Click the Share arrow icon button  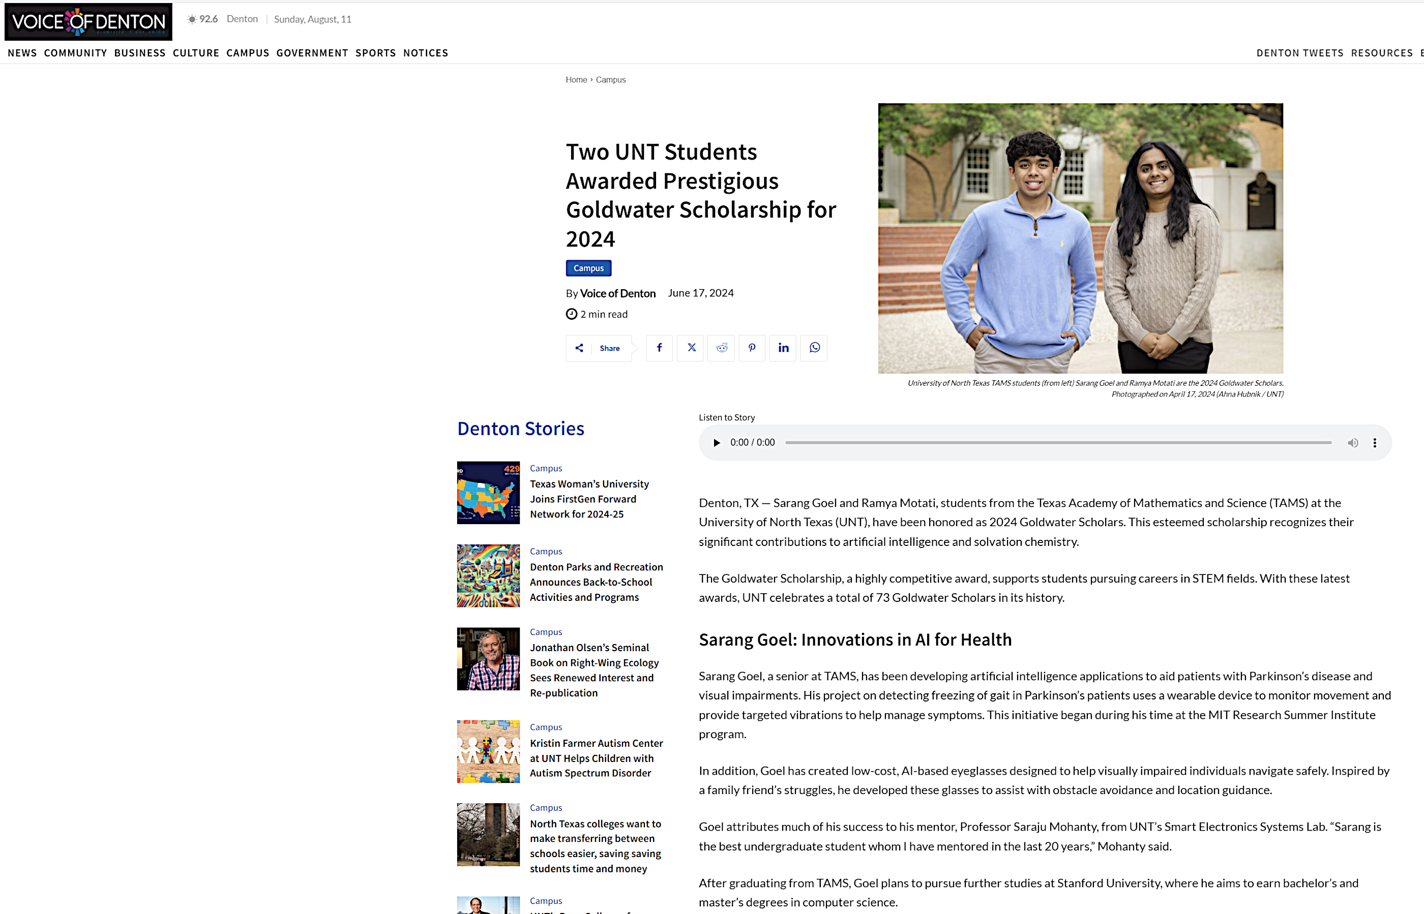(x=579, y=348)
